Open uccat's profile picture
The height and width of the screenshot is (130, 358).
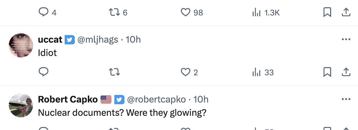pos(21,45)
